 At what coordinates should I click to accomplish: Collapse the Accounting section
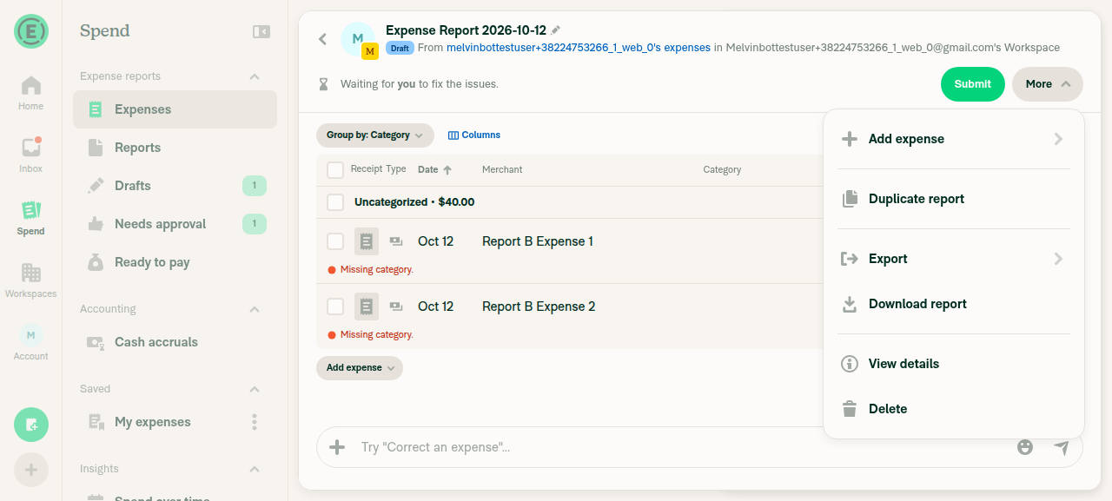[x=255, y=309]
